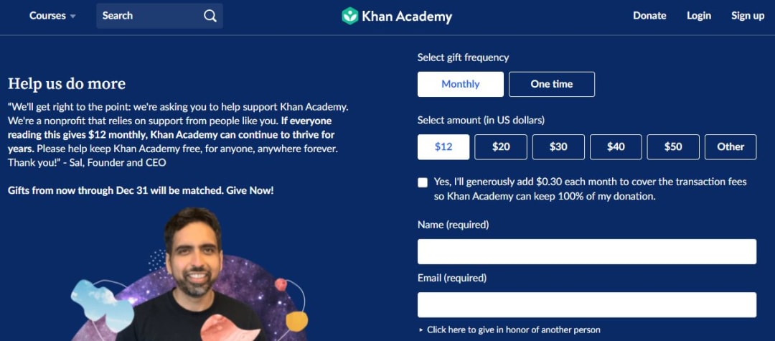Click the Khan Academy leaf logo
The width and height of the screenshot is (775, 341).
pos(350,16)
